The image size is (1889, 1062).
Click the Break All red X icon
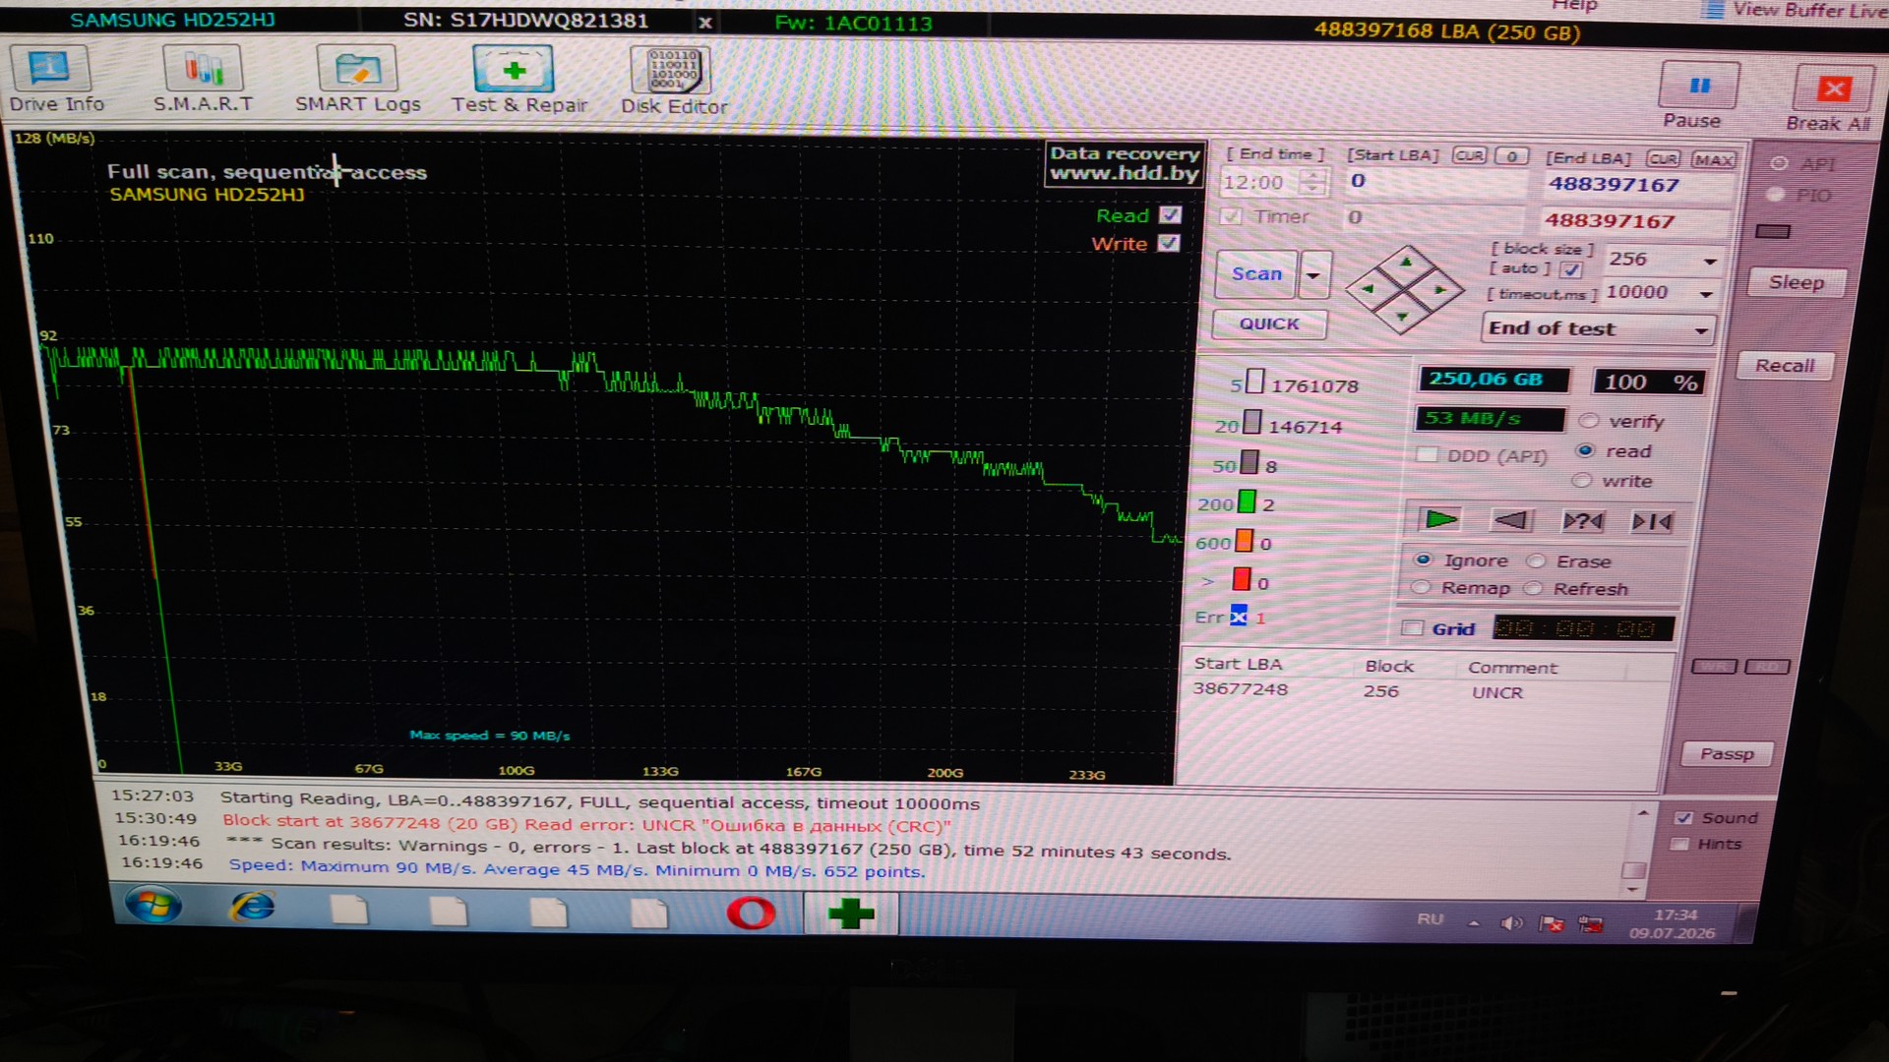(x=1833, y=89)
